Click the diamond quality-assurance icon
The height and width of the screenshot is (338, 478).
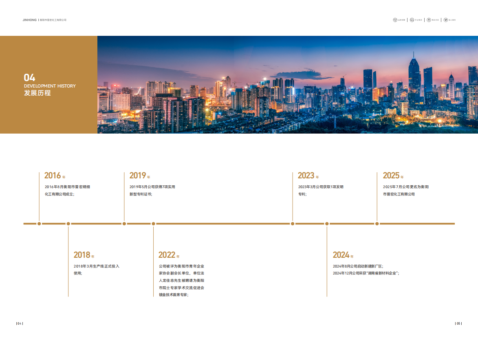[395, 20]
